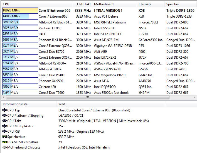Click the Pentium EE 955 CPU name
Image resolution: width=197 pixels, height=153 pixels.
(50, 28)
